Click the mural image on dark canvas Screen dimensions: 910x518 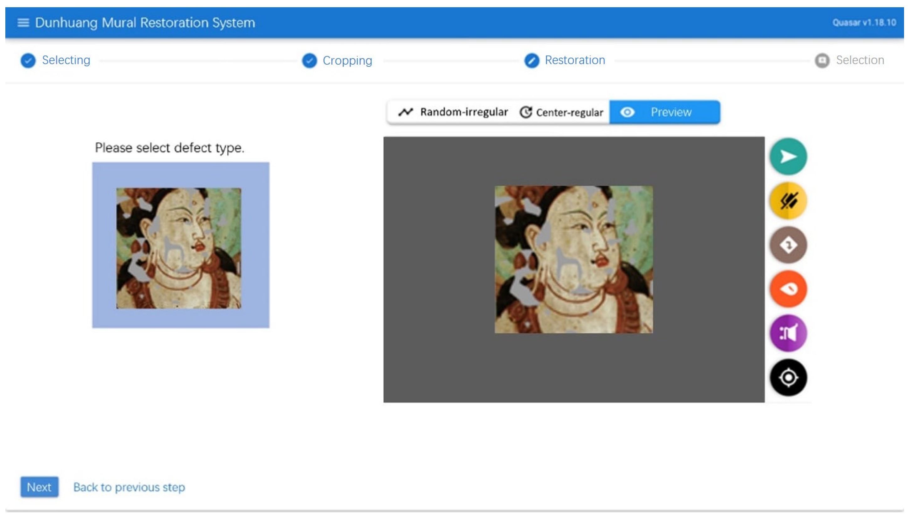(573, 259)
